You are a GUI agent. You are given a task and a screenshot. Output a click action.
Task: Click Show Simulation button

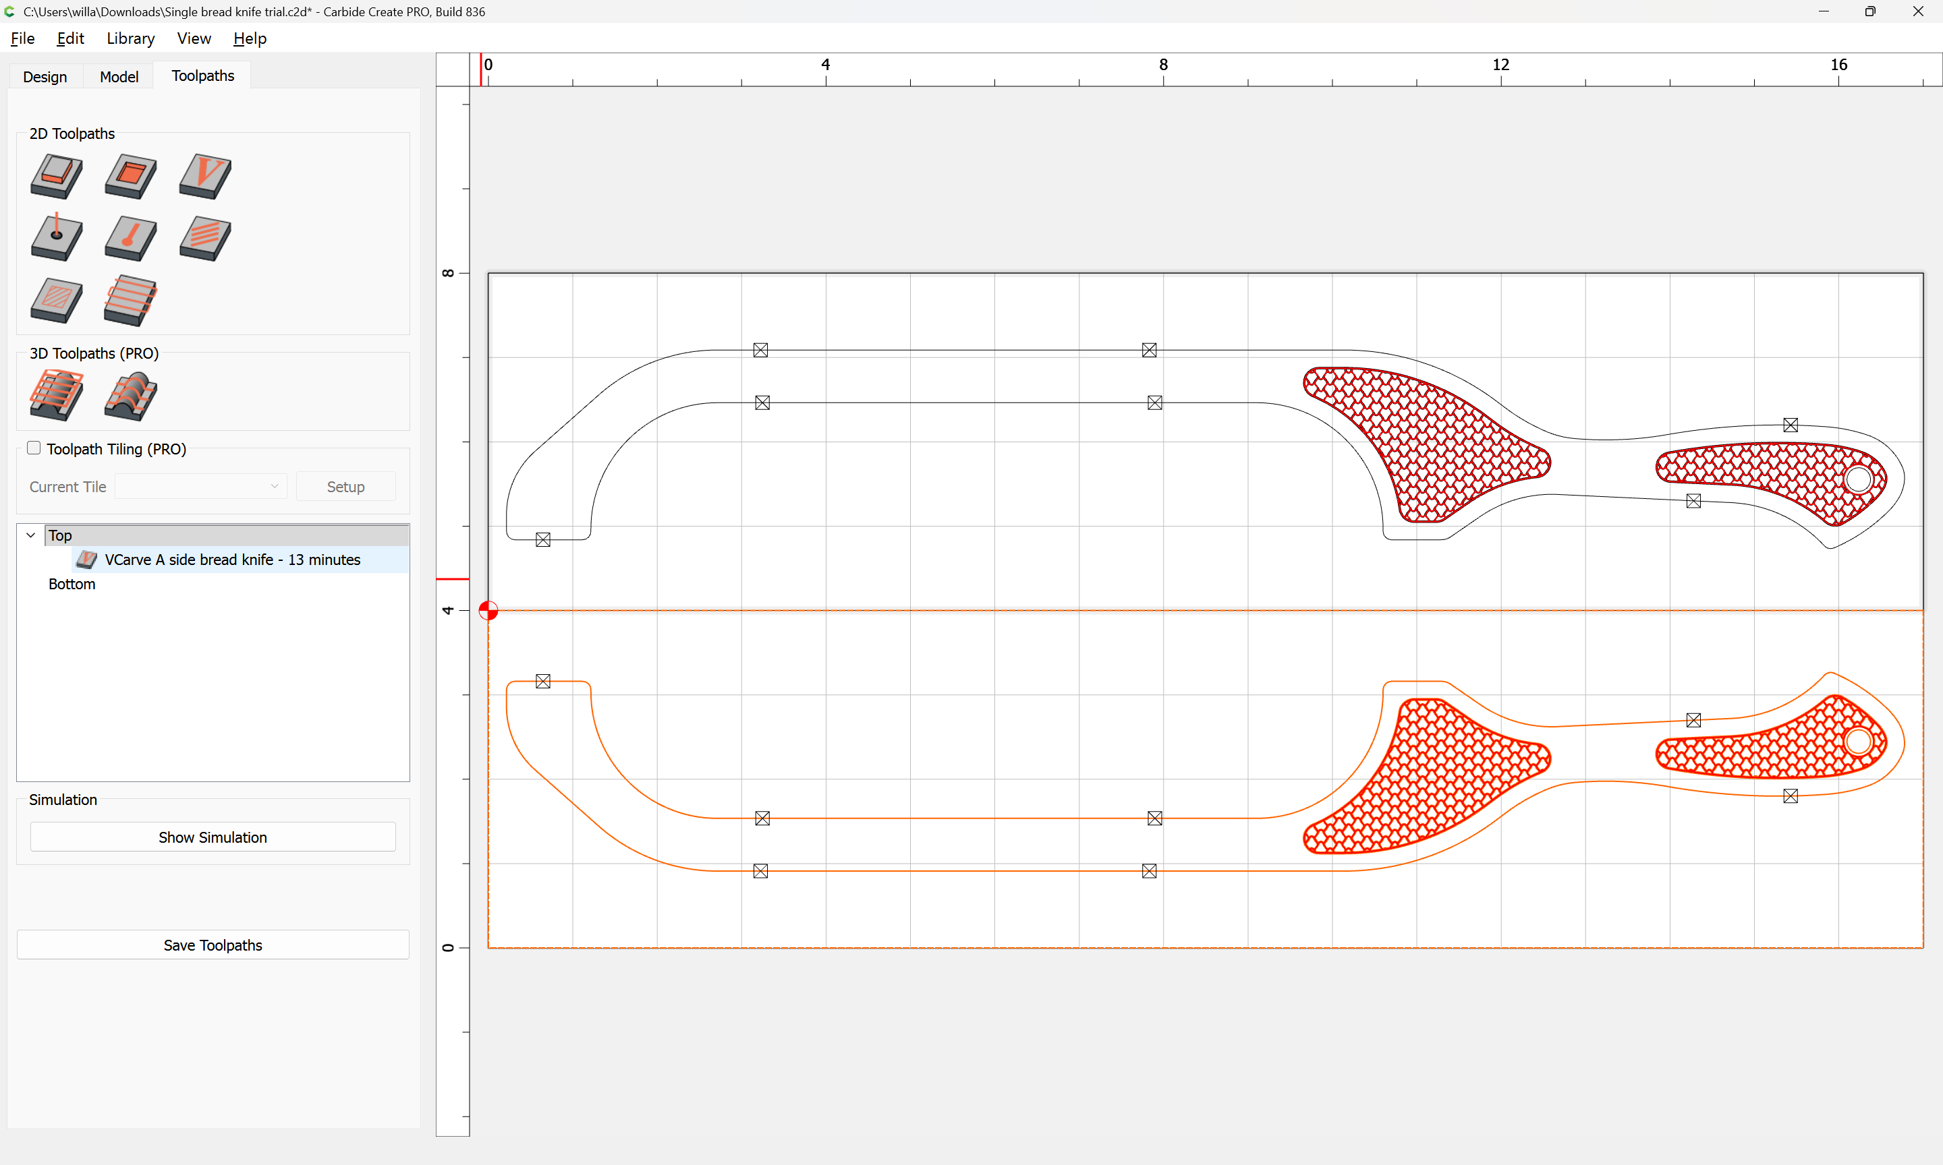tap(212, 837)
